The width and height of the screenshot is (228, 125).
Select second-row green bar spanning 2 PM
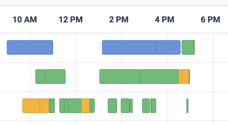(x=120, y=77)
